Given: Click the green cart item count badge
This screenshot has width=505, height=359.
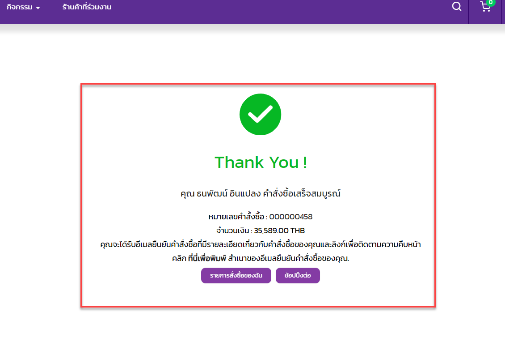Looking at the screenshot, I should [x=490, y=2].
